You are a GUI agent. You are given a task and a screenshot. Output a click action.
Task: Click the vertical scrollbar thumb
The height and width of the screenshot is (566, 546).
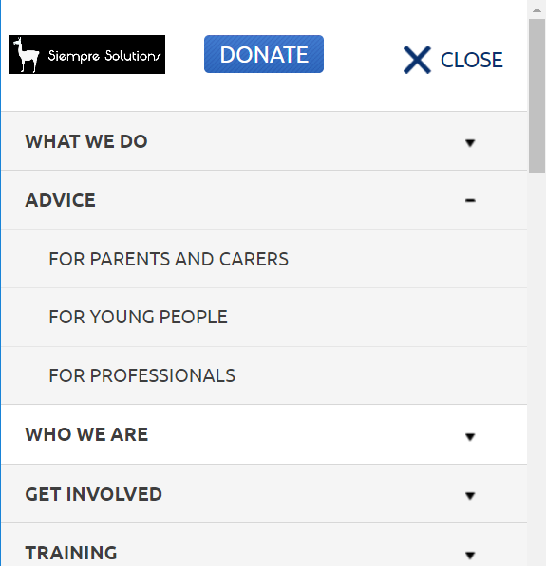click(x=537, y=96)
